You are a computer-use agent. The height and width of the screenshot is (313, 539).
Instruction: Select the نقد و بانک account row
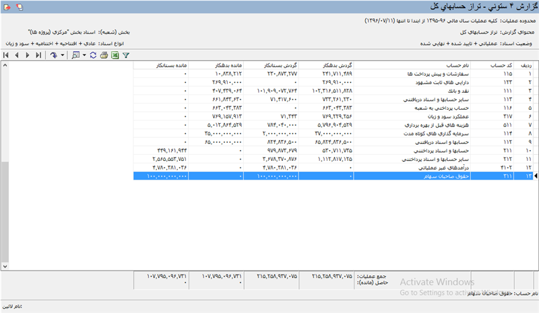click(446, 90)
